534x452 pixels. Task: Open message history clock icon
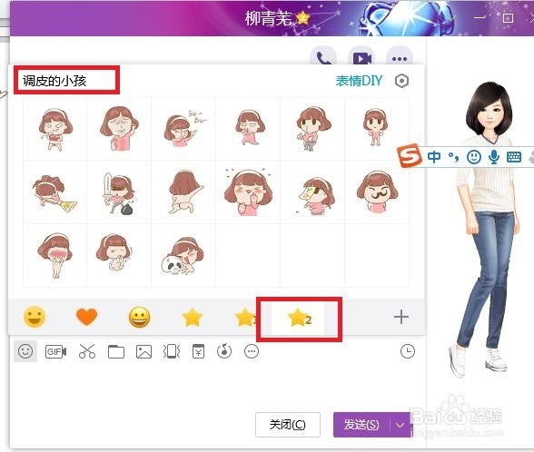click(x=408, y=351)
